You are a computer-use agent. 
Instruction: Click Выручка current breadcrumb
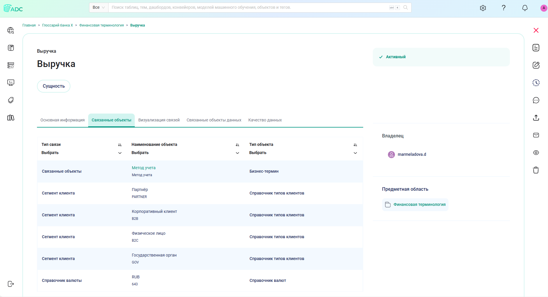coord(137,25)
